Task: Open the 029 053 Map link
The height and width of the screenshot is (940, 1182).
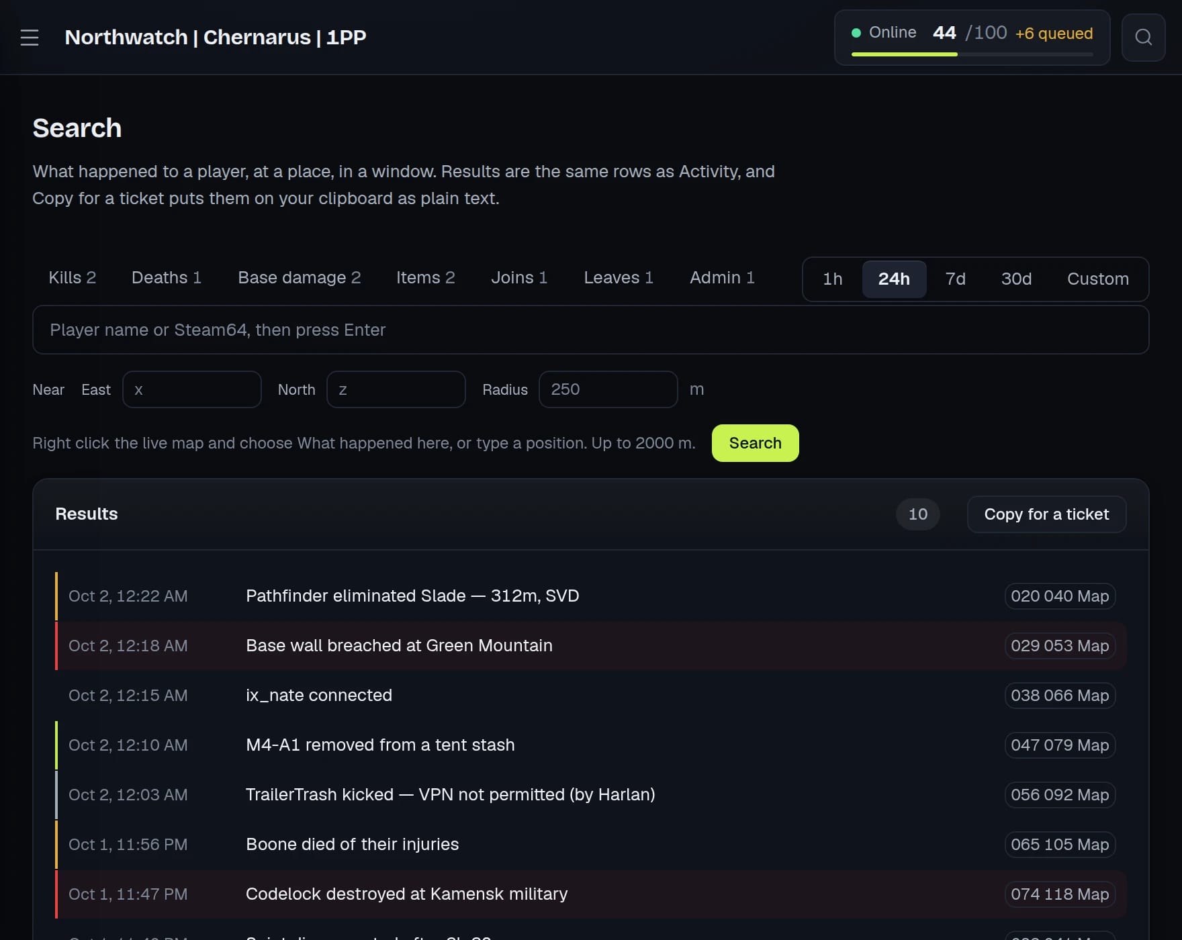Action: pos(1060,646)
